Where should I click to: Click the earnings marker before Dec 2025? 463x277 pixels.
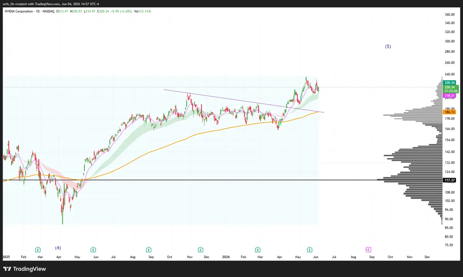pos(200,250)
